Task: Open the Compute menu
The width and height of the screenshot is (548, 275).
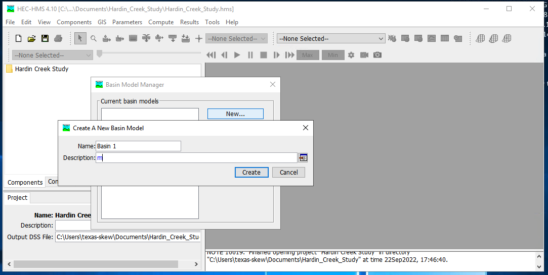Action: pos(161,22)
